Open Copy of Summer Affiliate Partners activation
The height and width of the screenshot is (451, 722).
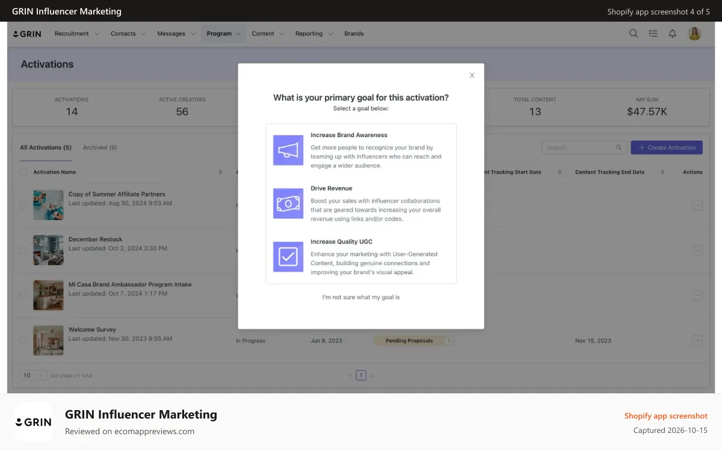pyautogui.click(x=117, y=194)
